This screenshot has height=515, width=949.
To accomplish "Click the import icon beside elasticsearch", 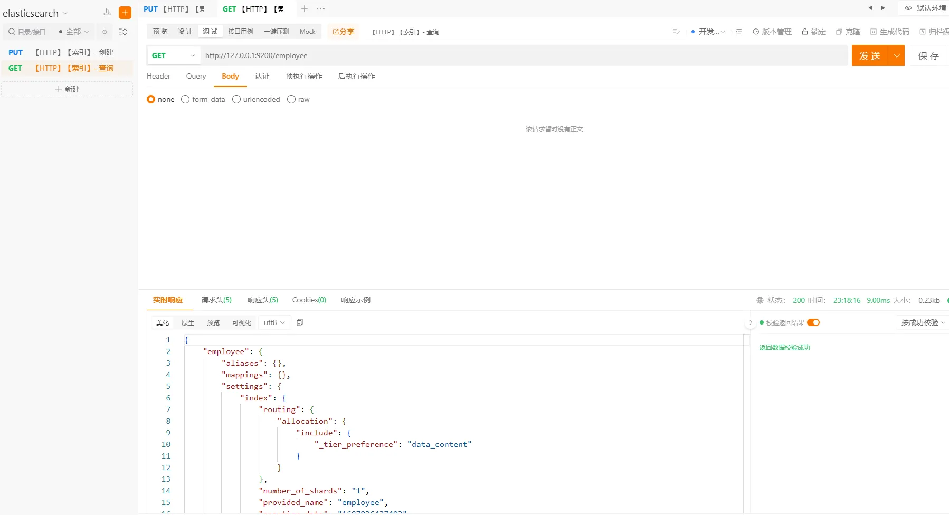I will (108, 13).
